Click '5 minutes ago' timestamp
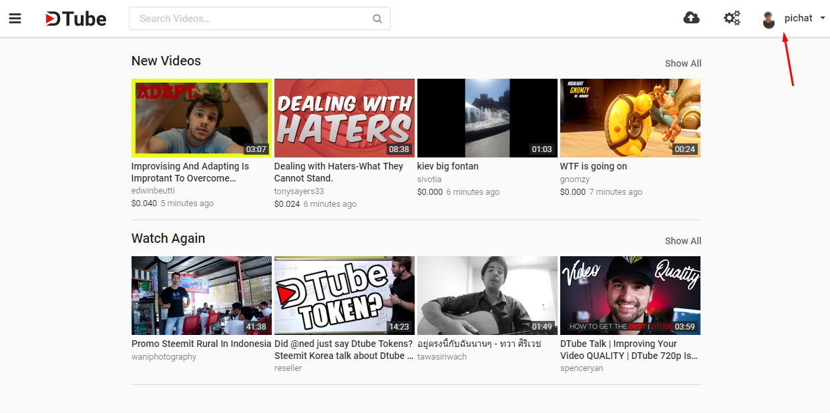Viewport: 830px width, 413px height. 187,203
